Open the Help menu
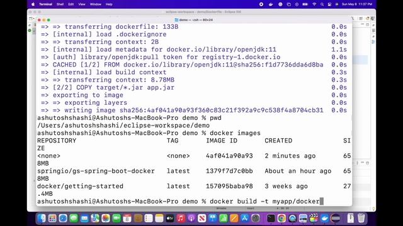Viewport: 403px width, 226px height. [x=109, y=4]
